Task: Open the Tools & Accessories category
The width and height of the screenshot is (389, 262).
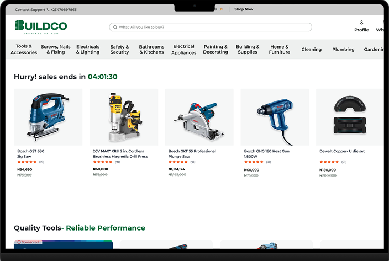Action: [24, 50]
